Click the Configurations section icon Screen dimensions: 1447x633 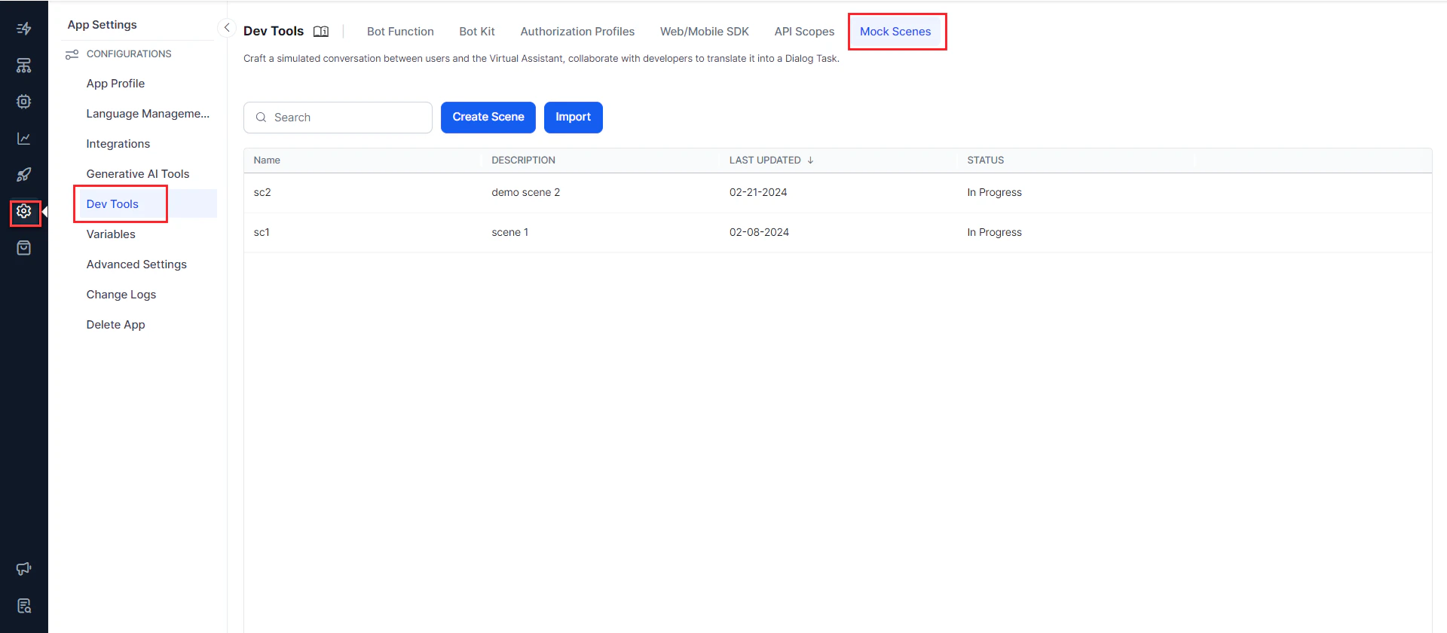coord(72,54)
